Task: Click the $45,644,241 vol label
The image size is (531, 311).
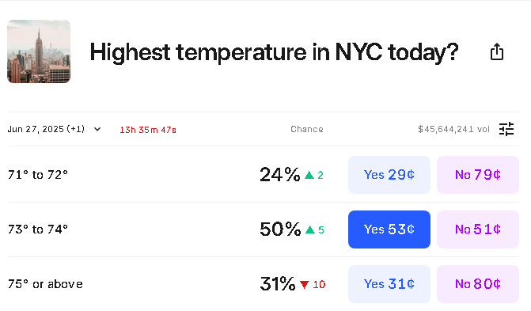Action: 453,129
